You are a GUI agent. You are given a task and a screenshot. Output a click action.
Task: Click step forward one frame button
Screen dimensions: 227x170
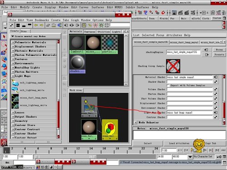pos(211,150)
